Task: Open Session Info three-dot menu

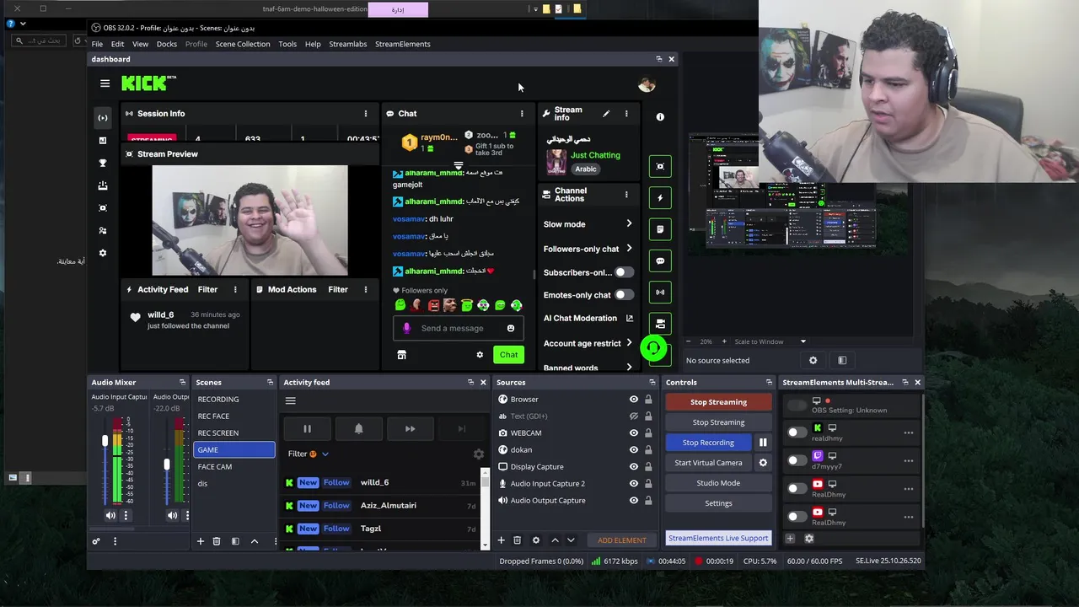Action: pos(365,113)
